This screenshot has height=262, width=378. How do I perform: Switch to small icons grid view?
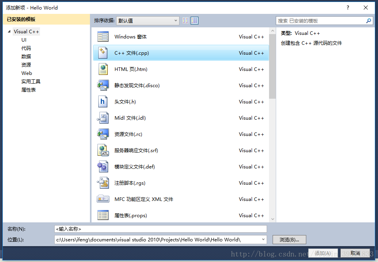point(185,21)
